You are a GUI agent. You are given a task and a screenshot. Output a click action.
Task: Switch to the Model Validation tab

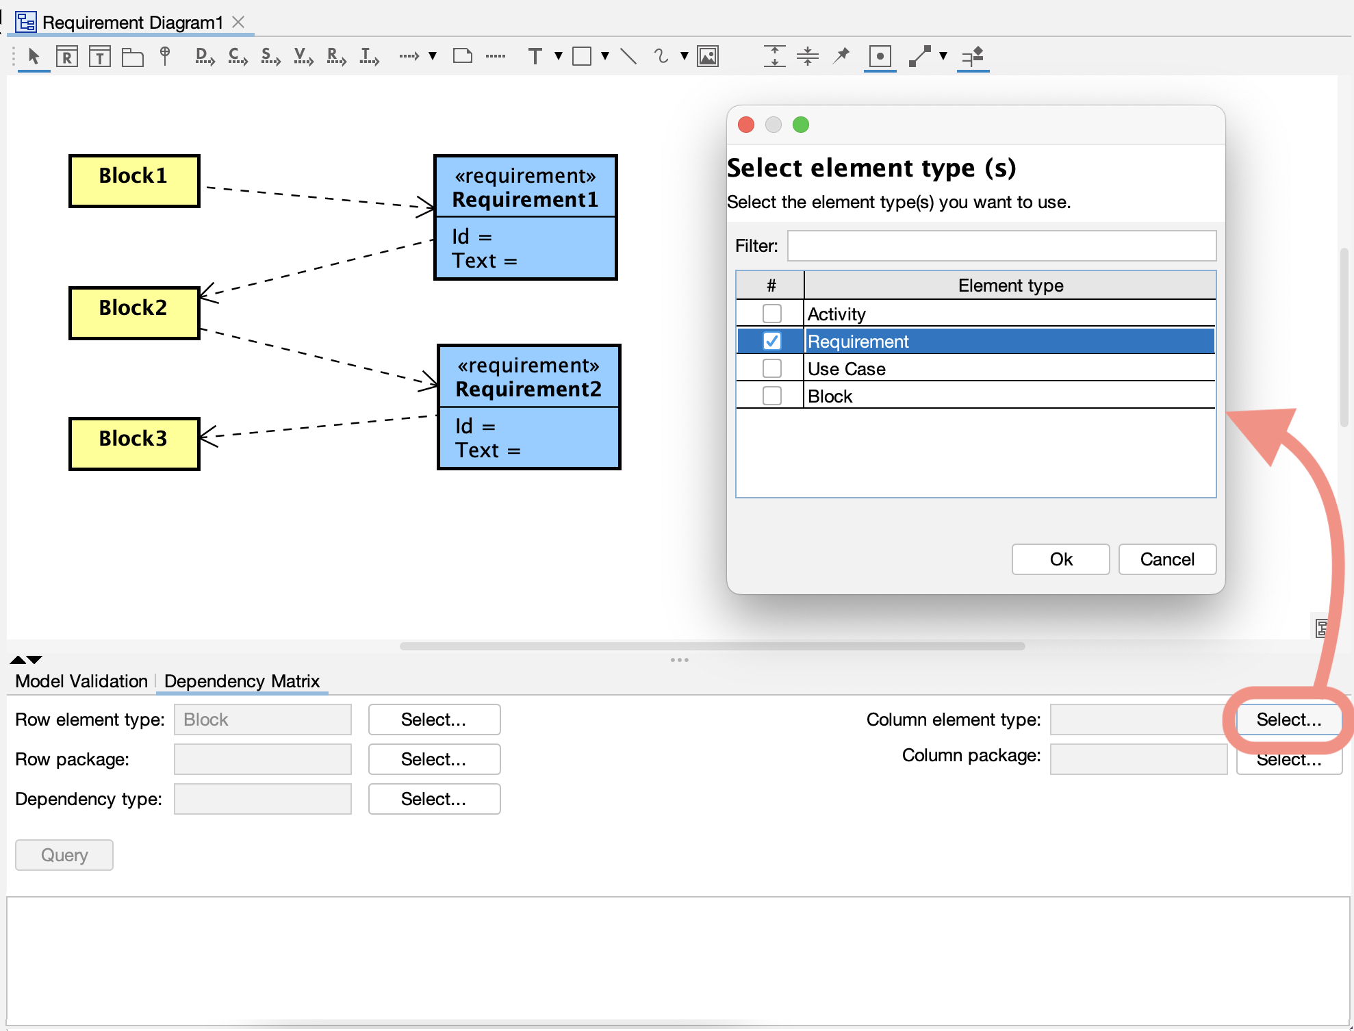pos(81,681)
